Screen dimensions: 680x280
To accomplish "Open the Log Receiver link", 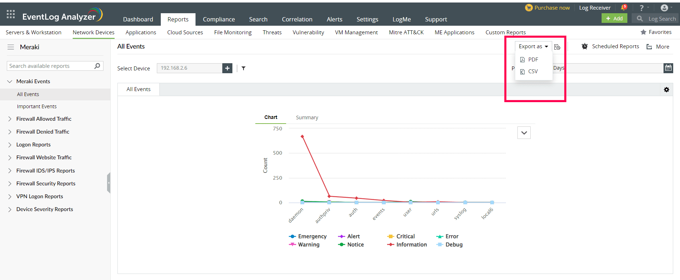I will (595, 8).
